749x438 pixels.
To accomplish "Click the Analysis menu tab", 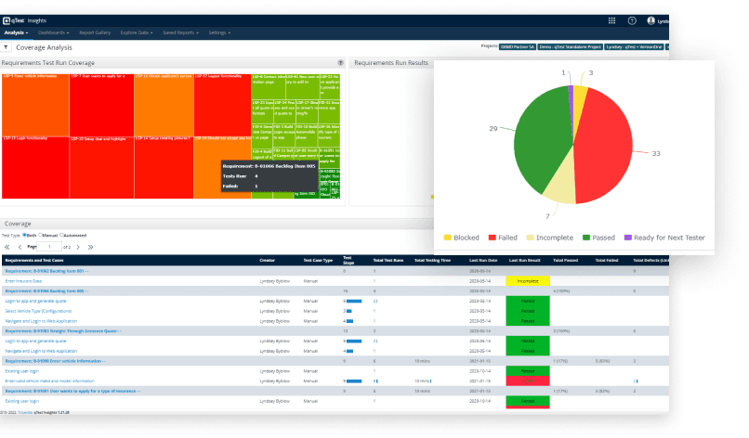I will [x=16, y=32].
